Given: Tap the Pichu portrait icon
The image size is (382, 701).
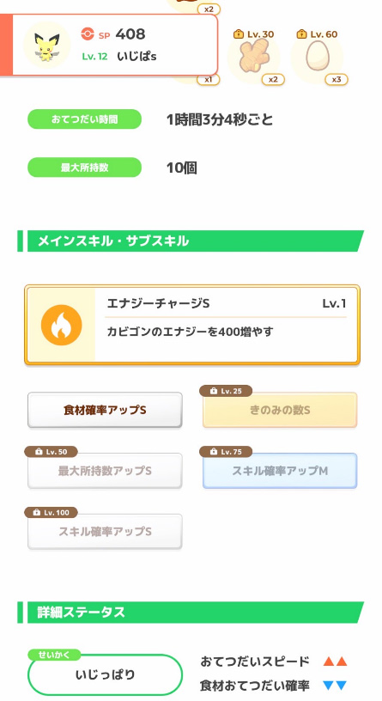Looking at the screenshot, I should pos(47,45).
